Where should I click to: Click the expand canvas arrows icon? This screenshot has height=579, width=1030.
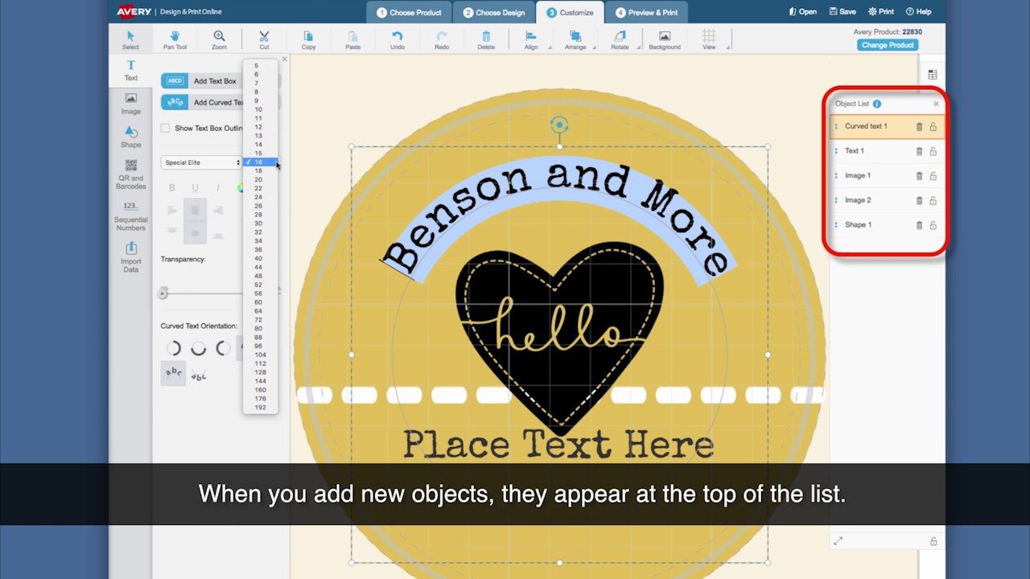(838, 541)
